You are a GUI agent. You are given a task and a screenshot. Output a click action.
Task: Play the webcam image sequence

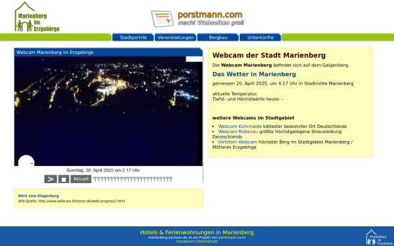pyautogui.click(x=51, y=179)
